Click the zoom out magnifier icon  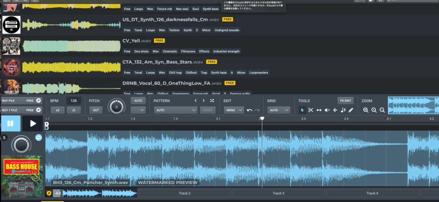(382, 110)
